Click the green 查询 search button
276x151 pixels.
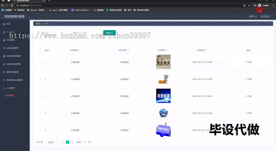(109, 33)
